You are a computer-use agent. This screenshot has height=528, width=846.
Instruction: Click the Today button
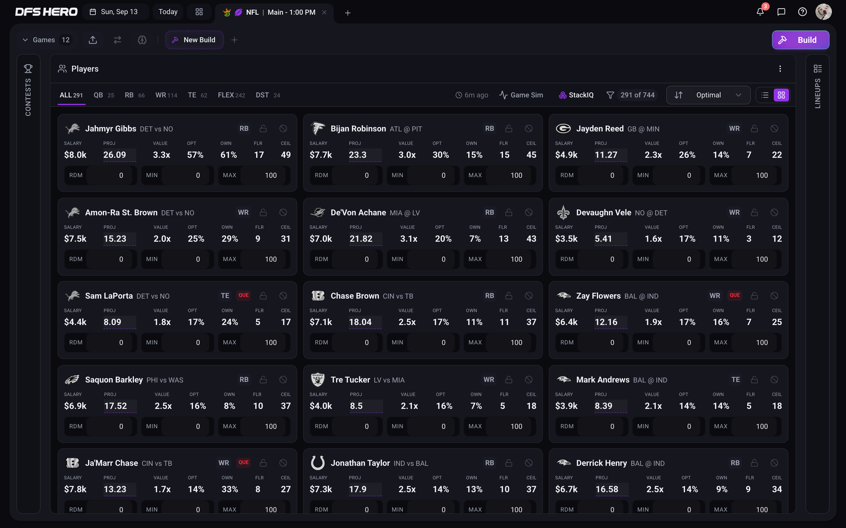point(168,12)
